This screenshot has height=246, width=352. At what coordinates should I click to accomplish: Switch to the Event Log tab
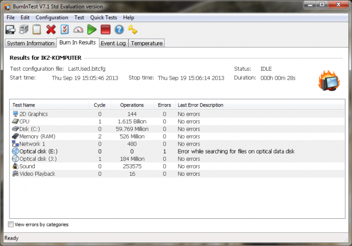113,43
